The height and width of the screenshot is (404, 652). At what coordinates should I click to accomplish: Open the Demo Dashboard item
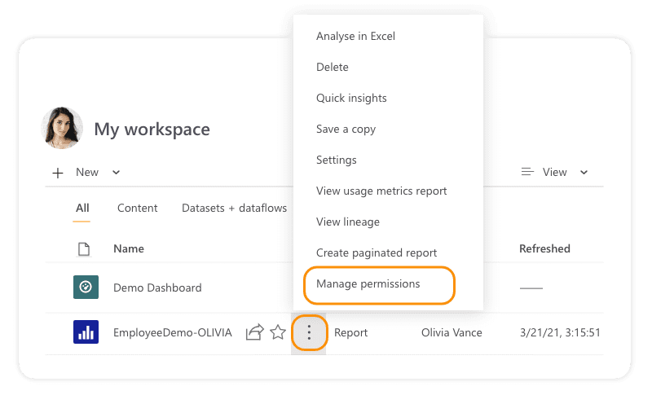point(157,288)
